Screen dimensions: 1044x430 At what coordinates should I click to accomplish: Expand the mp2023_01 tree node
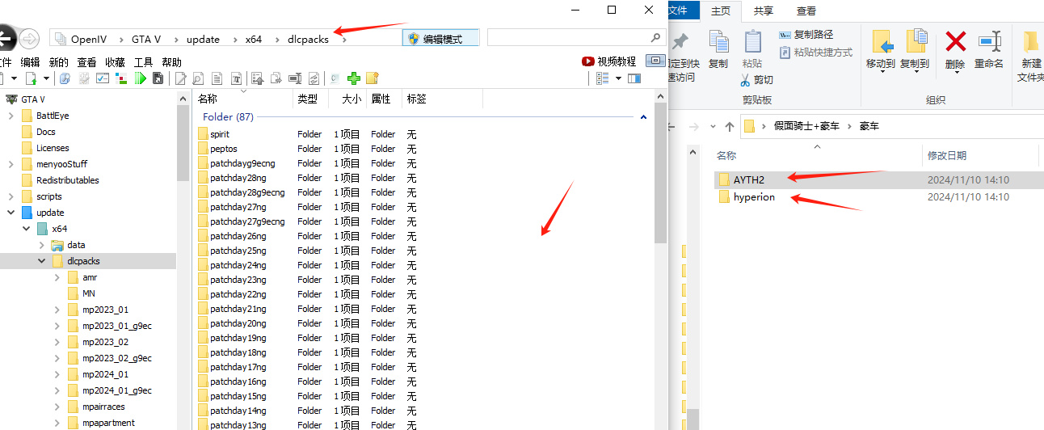click(x=57, y=310)
